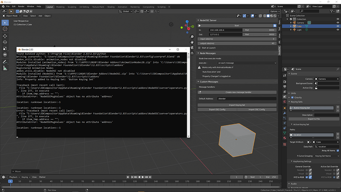Select the Measure tool
Screen dimensions: 341x192
(x=5, y=68)
